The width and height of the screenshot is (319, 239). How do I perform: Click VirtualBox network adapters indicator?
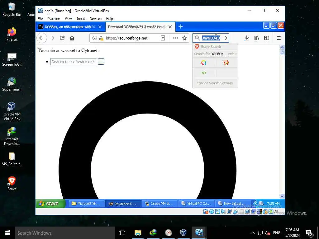point(229,212)
